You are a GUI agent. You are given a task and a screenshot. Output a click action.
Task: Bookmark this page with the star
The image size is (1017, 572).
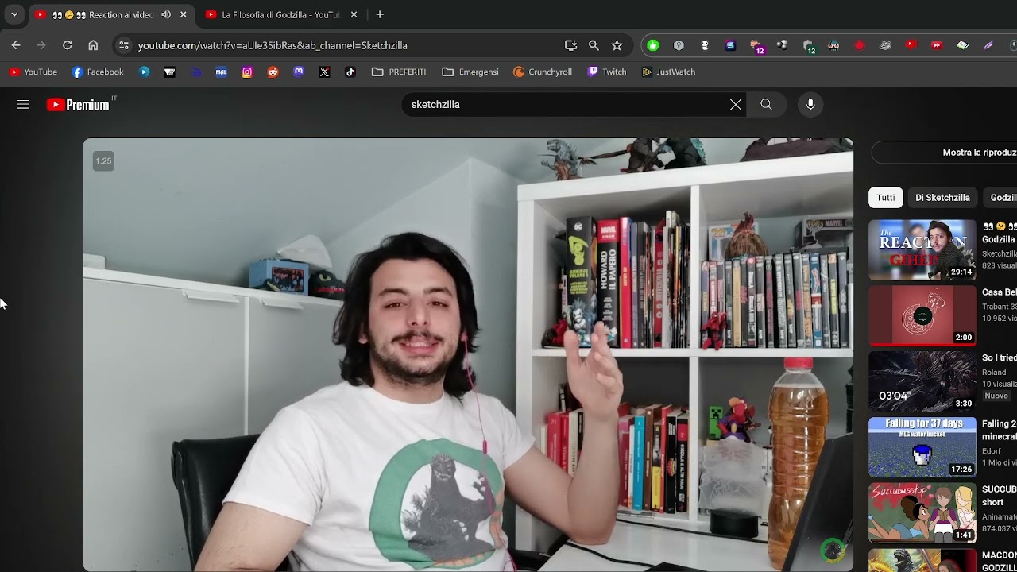[617, 45]
